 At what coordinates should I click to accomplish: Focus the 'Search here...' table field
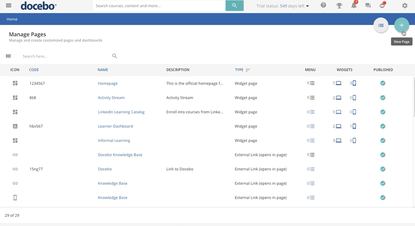click(66, 56)
